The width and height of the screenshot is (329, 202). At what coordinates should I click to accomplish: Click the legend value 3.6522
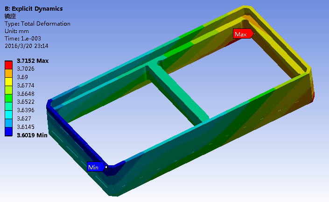[26, 102]
